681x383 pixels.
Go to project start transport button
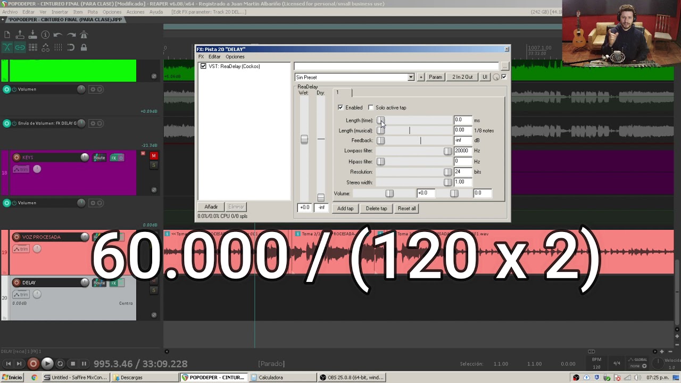[x=8, y=364]
